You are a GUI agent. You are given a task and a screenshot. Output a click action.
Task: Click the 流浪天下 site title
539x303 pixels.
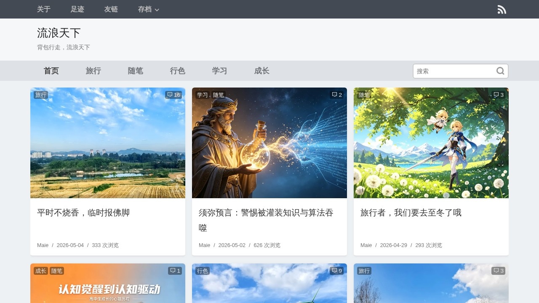[x=59, y=33]
